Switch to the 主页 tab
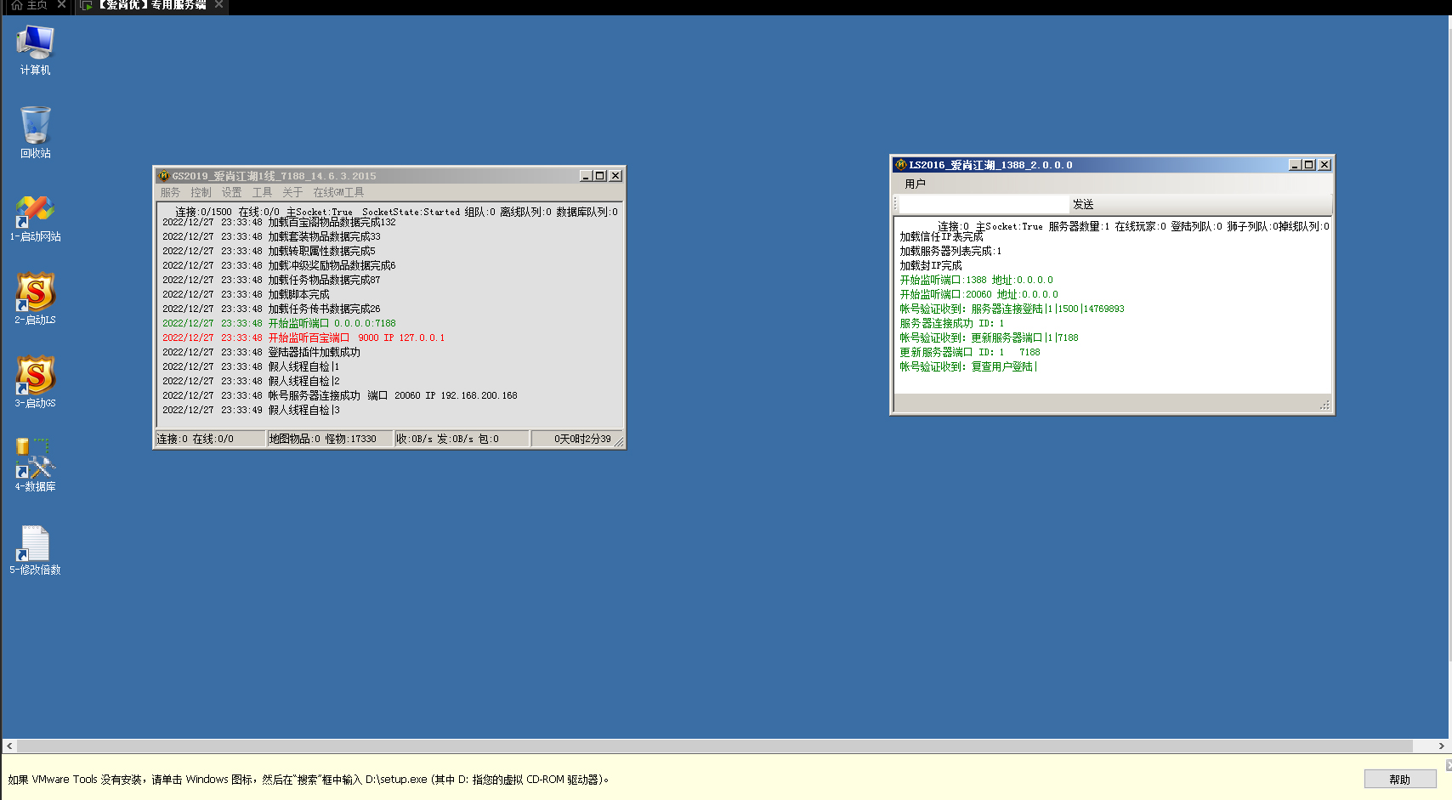 [30, 5]
